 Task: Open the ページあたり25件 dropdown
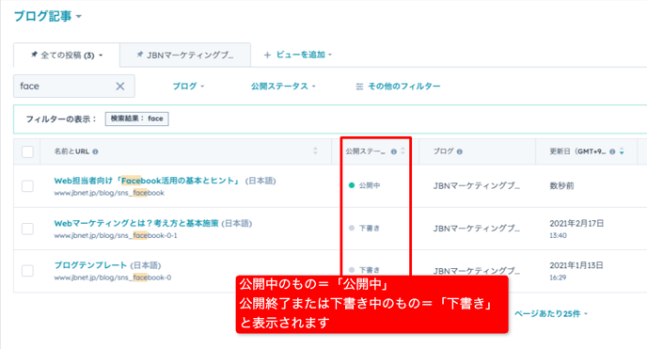click(551, 314)
